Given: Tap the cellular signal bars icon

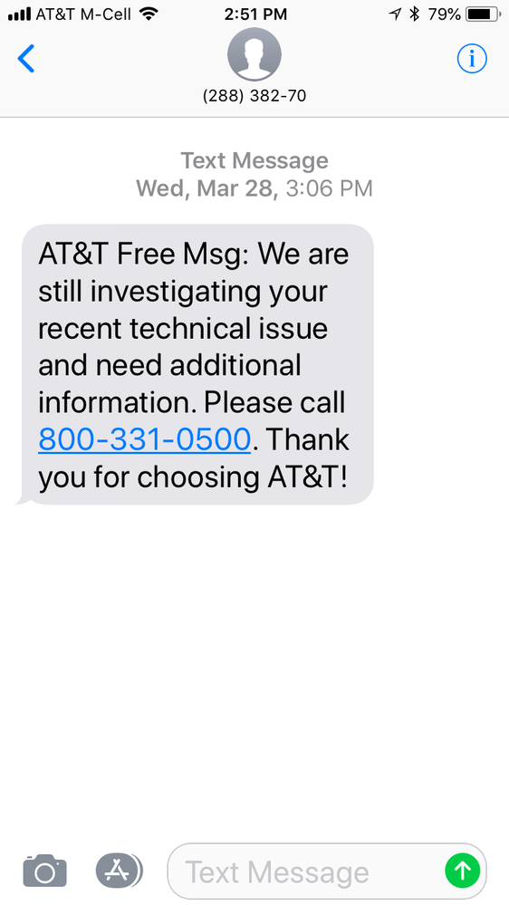Looking at the screenshot, I should pos(19,14).
